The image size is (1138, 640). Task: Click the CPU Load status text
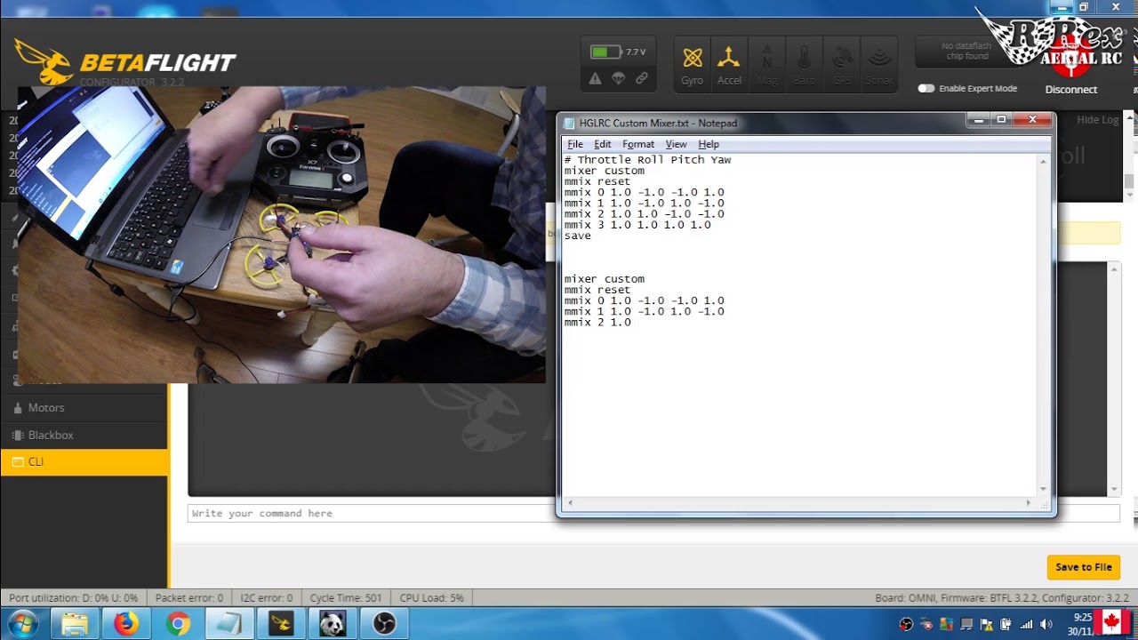click(x=431, y=598)
